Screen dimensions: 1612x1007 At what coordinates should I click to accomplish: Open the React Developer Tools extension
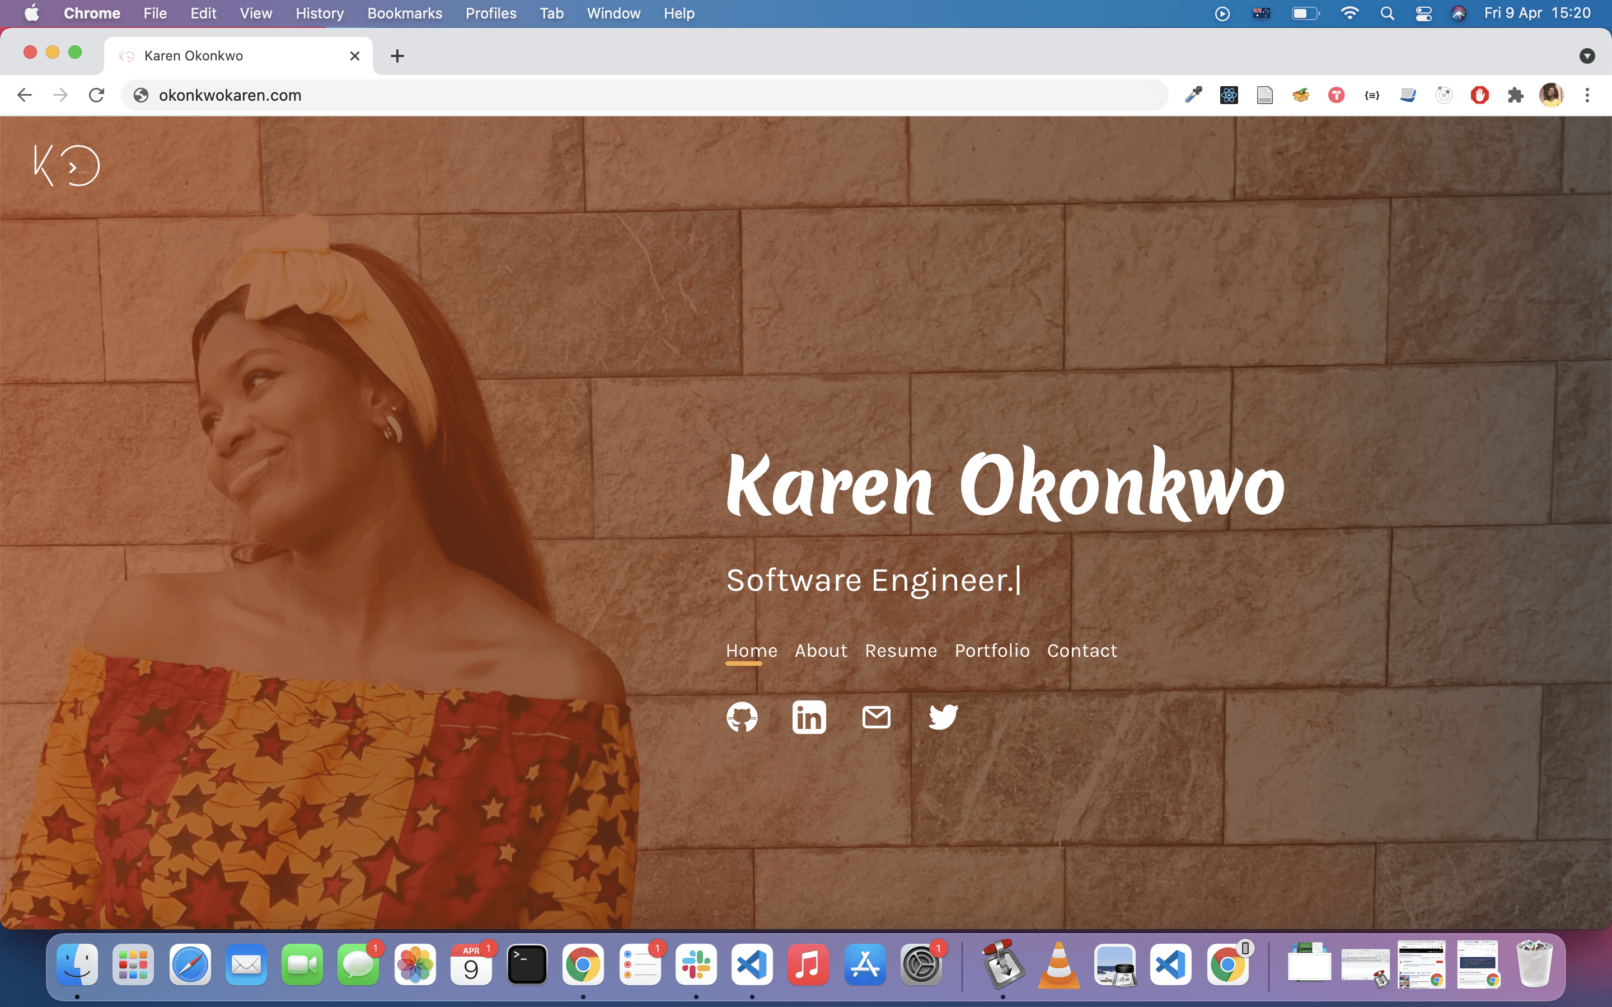coord(1229,95)
